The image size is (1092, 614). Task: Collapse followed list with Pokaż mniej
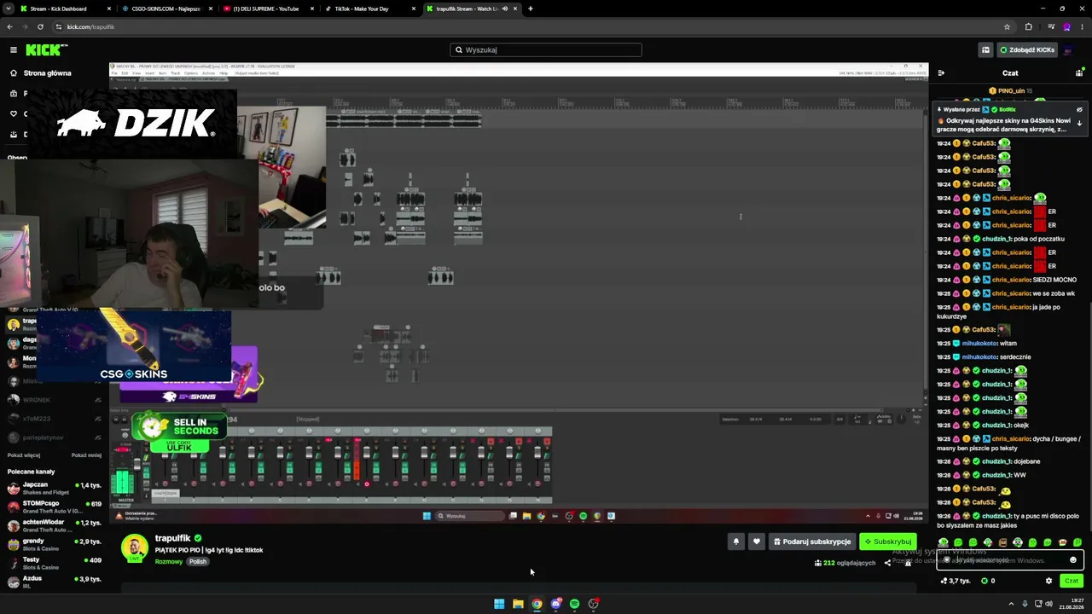tap(86, 455)
